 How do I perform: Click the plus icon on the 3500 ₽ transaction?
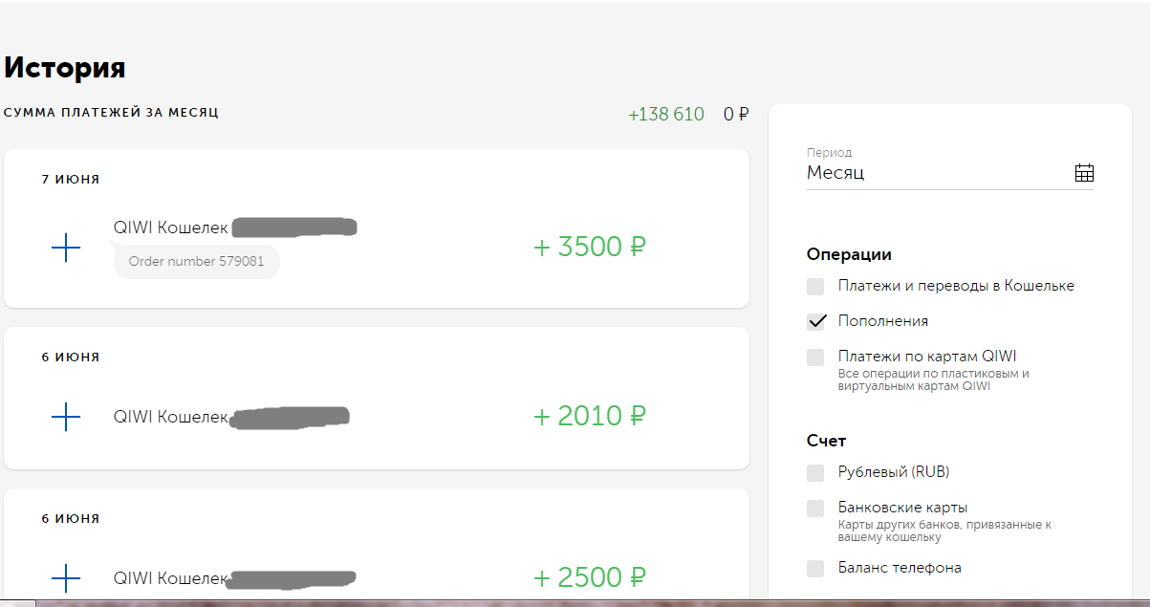click(65, 249)
